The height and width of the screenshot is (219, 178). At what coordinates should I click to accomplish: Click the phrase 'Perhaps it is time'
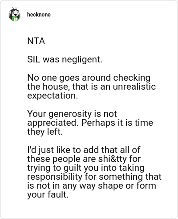117,123
